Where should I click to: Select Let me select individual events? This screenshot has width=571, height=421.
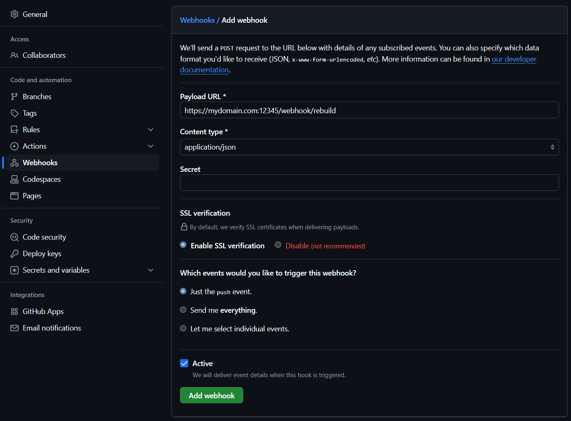click(x=183, y=328)
